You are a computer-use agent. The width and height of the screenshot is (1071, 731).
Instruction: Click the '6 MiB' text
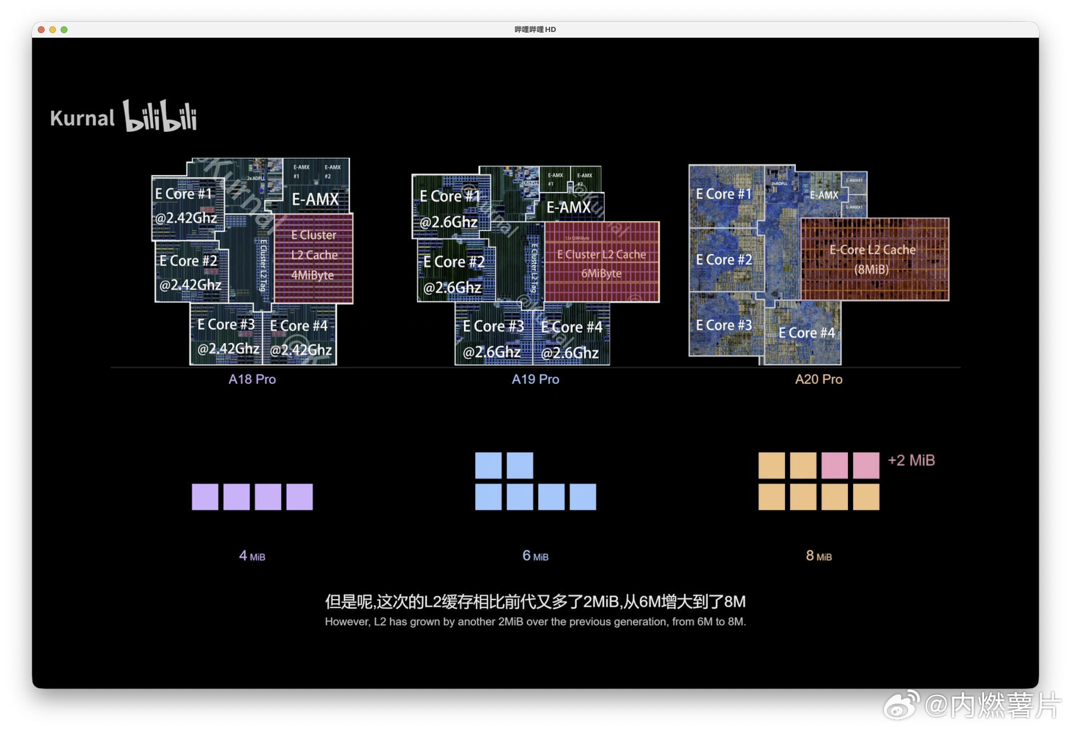pos(535,556)
